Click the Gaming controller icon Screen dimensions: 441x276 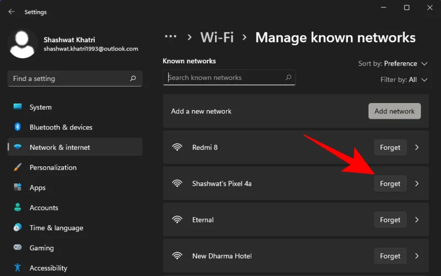click(18, 247)
